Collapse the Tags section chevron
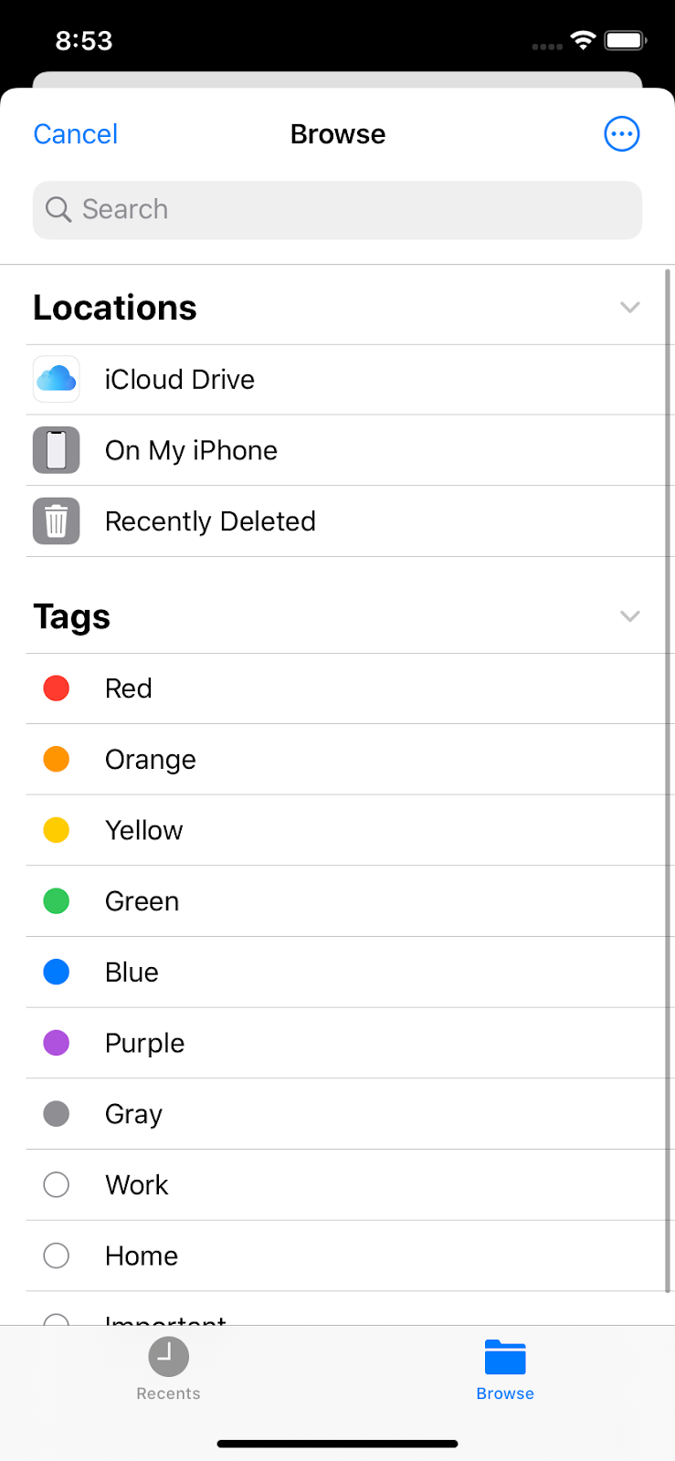 click(629, 616)
